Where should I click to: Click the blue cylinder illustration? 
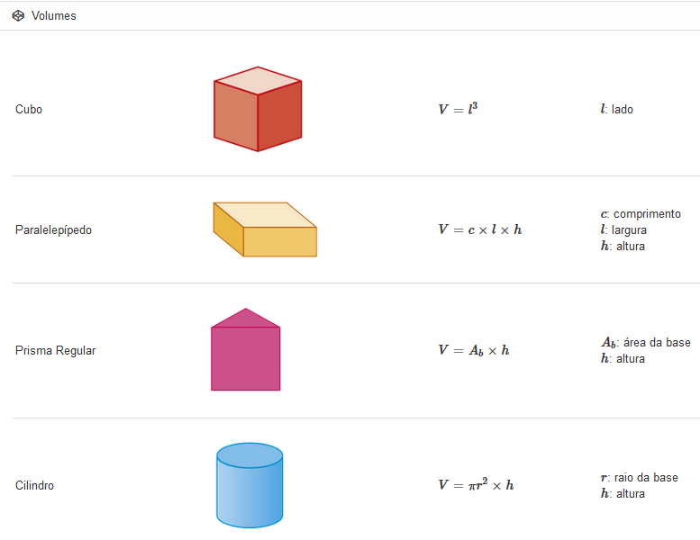coord(250,485)
